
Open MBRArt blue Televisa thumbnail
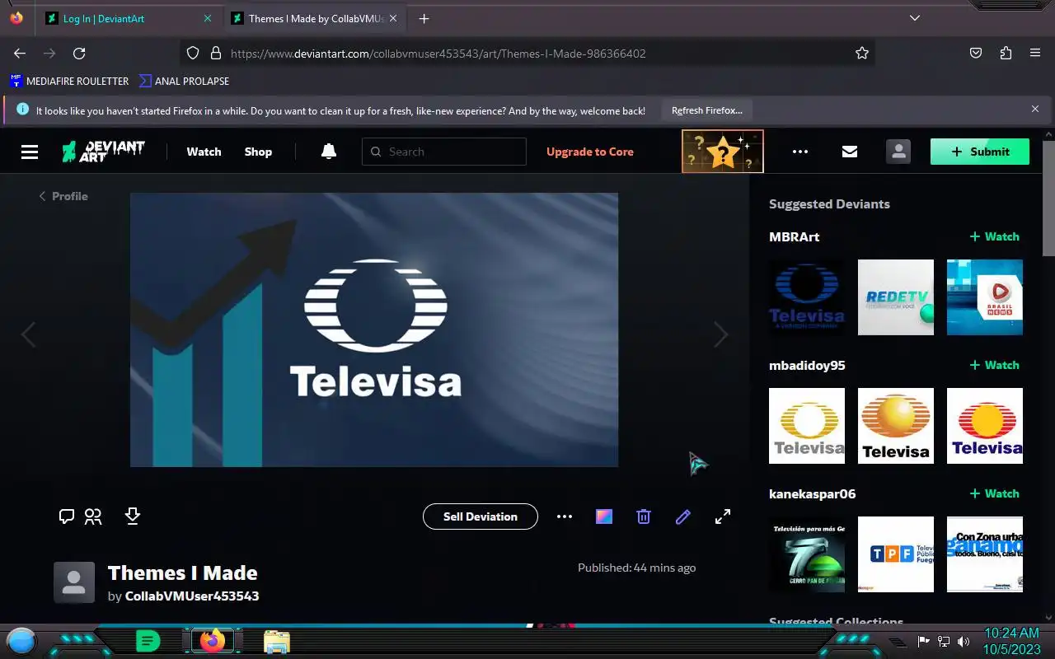[807, 297]
